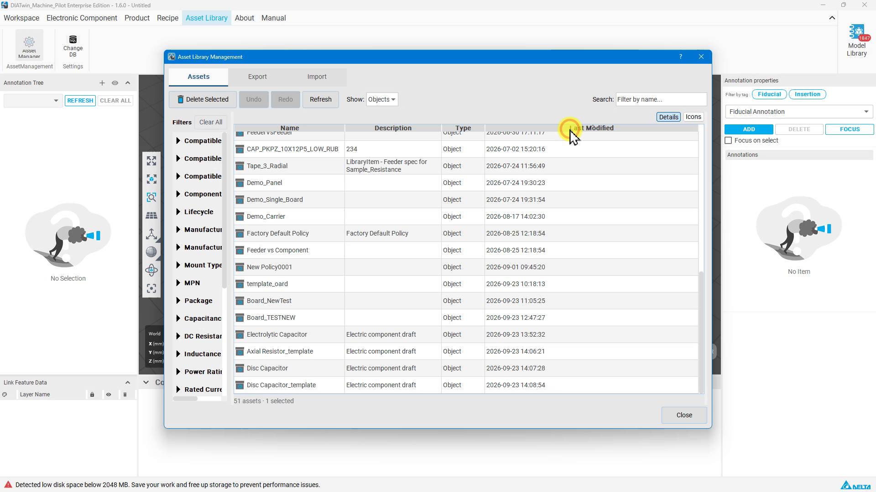Collapse the Link Feature Data panel

click(x=128, y=383)
